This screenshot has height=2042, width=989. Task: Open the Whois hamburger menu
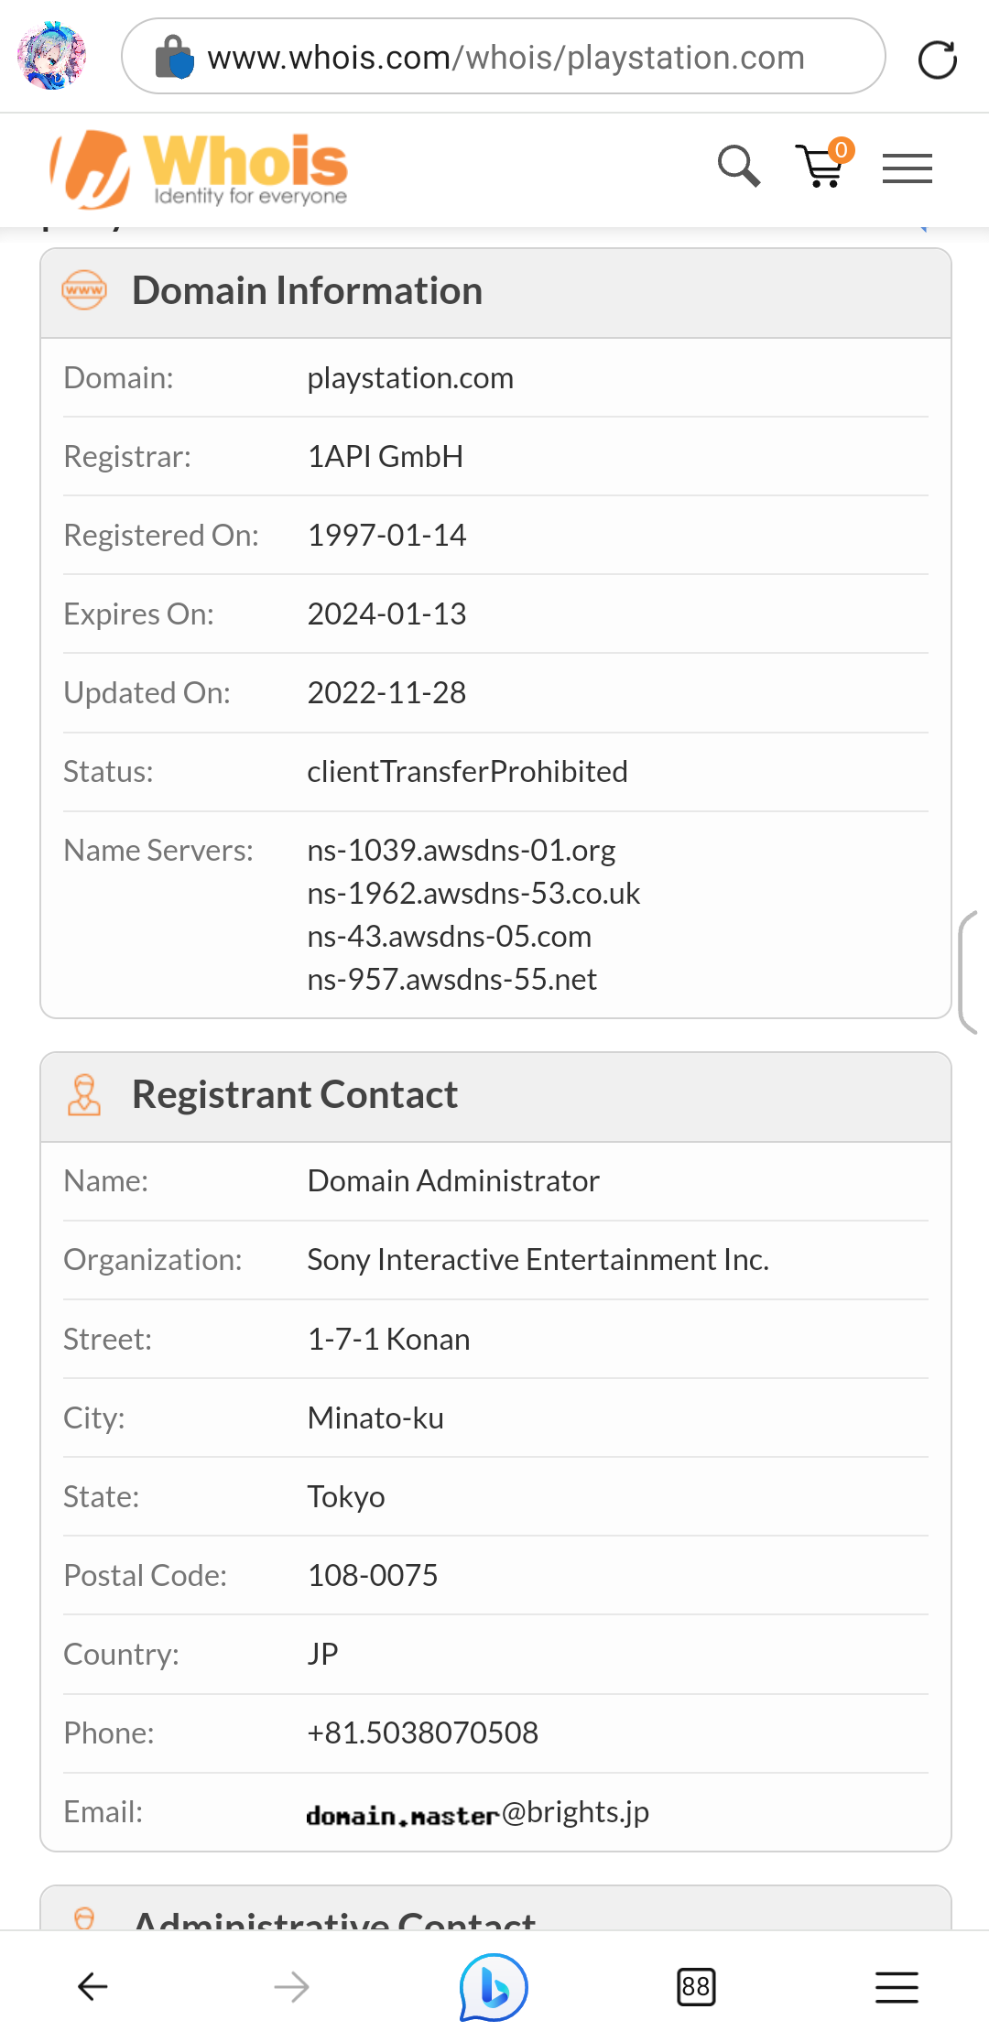(907, 168)
